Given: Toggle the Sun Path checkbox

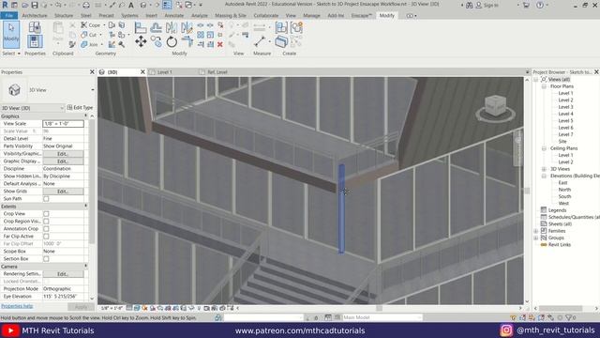Looking at the screenshot, I should 46,199.
